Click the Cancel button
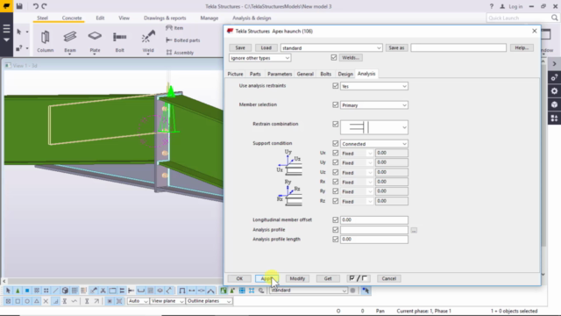The height and width of the screenshot is (316, 561). 388,278
